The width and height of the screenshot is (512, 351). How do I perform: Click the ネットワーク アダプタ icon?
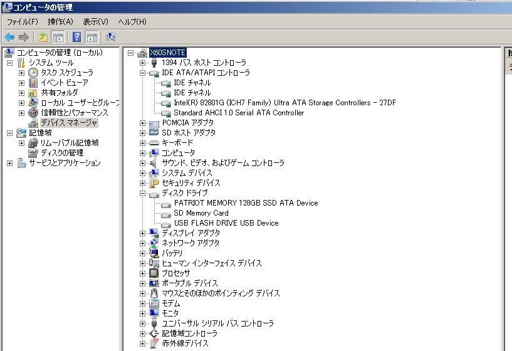tap(154, 243)
